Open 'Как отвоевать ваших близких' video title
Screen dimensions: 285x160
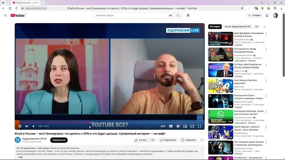coord(249,143)
